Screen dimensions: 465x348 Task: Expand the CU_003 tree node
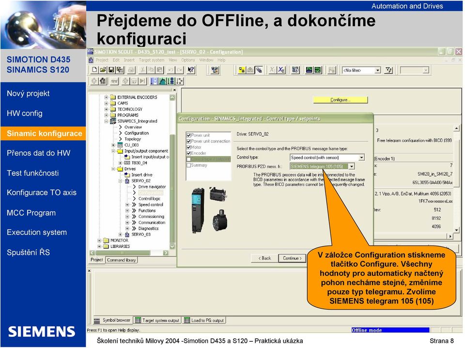tap(113, 145)
